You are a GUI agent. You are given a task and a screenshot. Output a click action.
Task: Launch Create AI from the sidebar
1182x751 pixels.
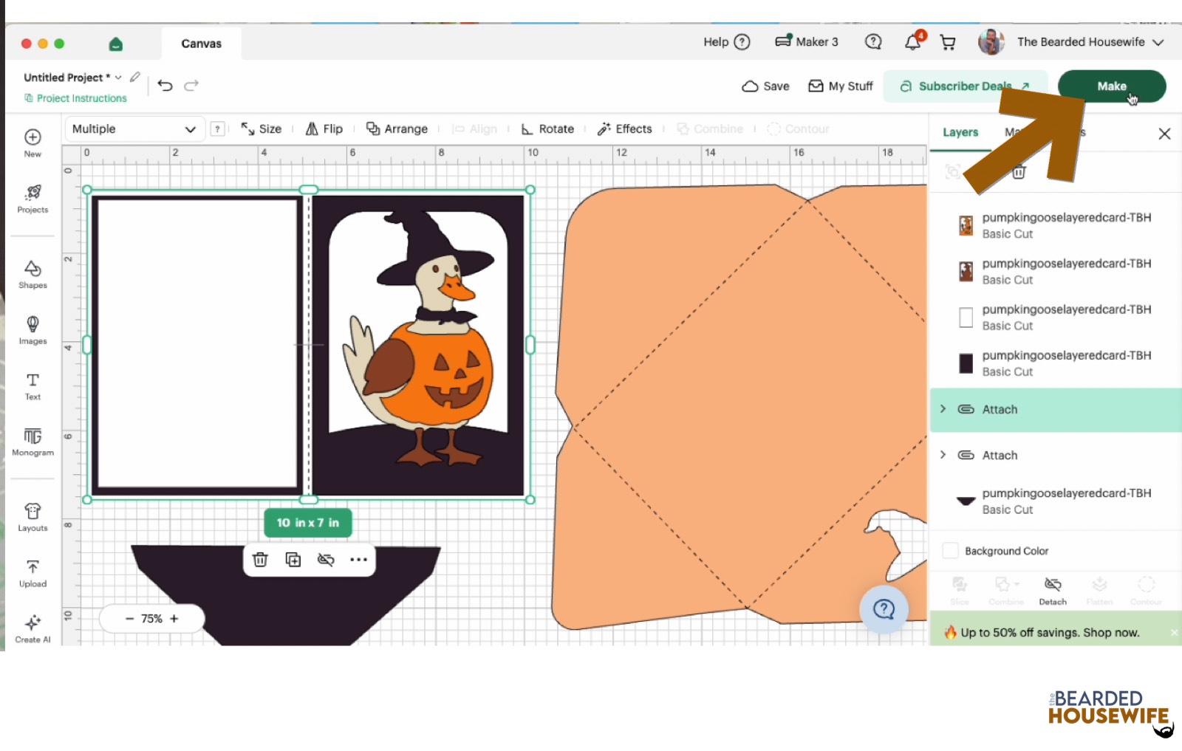(x=33, y=629)
